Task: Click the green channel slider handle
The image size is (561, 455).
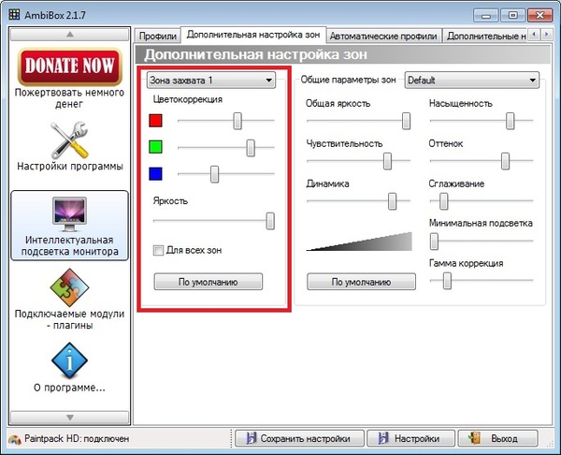Action: (251, 148)
